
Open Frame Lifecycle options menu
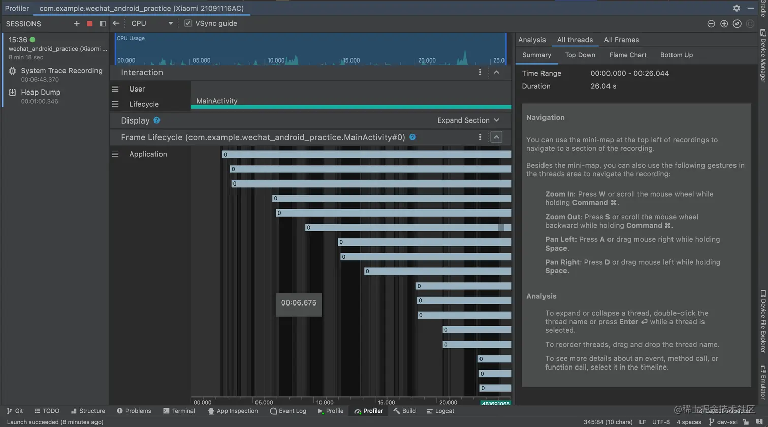coord(480,137)
